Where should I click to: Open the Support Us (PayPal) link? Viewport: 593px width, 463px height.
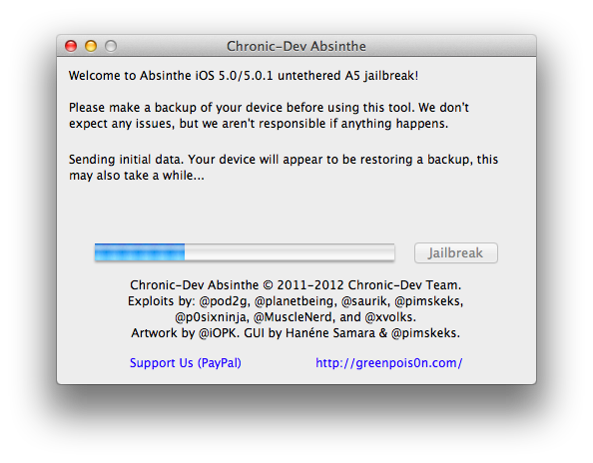[x=186, y=363]
